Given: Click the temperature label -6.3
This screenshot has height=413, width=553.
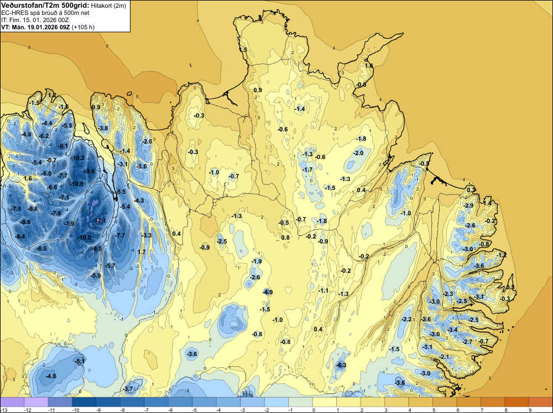Looking at the screenshot, I should click(x=341, y=365).
